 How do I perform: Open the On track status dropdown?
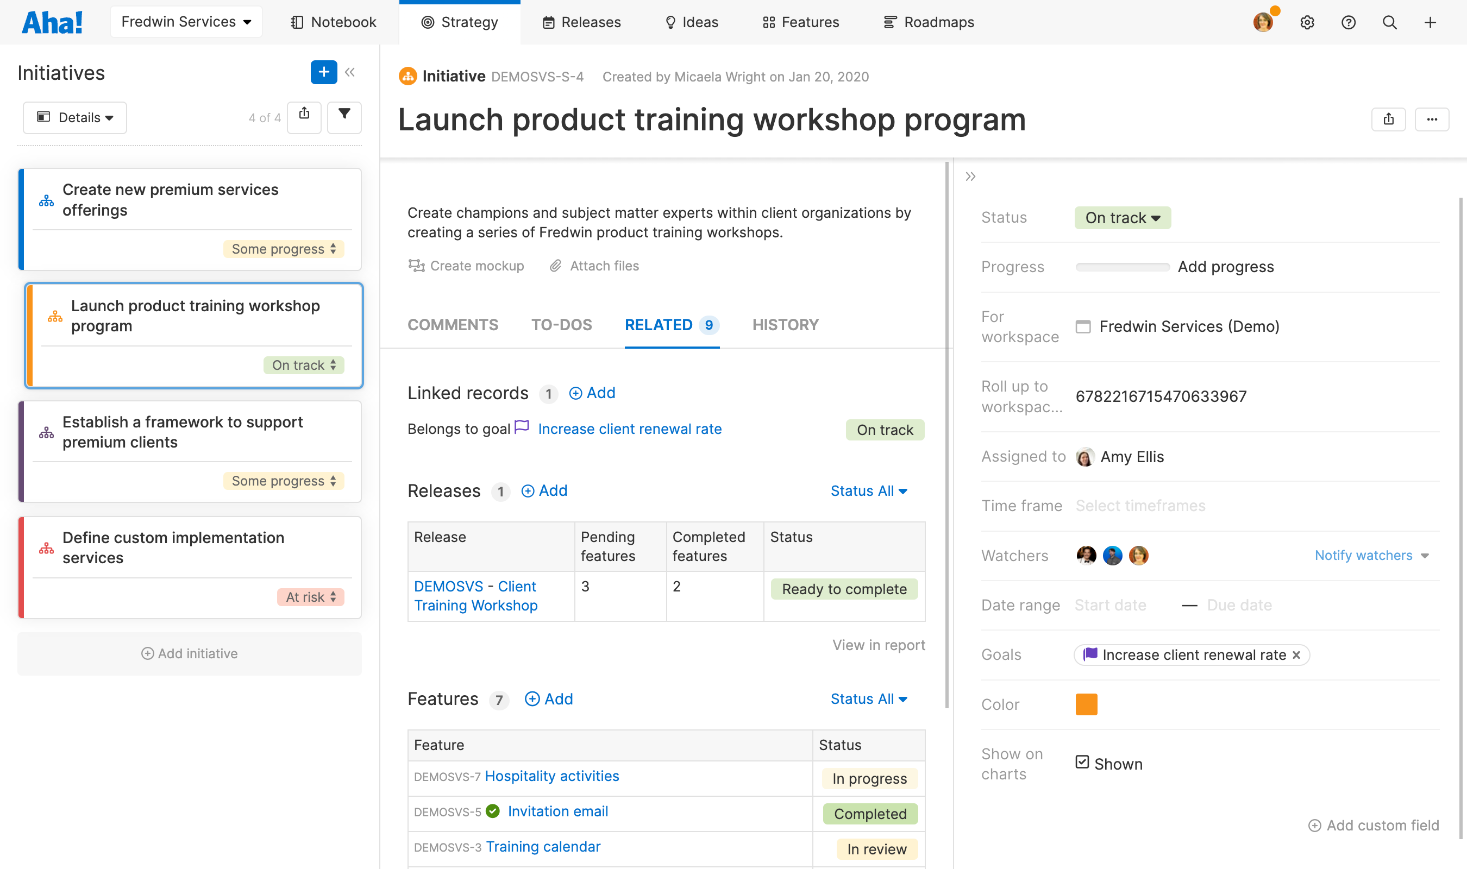[x=1121, y=217]
